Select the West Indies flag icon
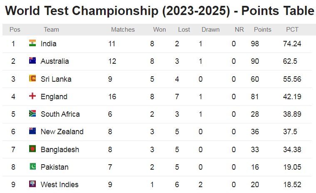Image resolution: width=316 pixels, height=193 pixels. pos(32,184)
